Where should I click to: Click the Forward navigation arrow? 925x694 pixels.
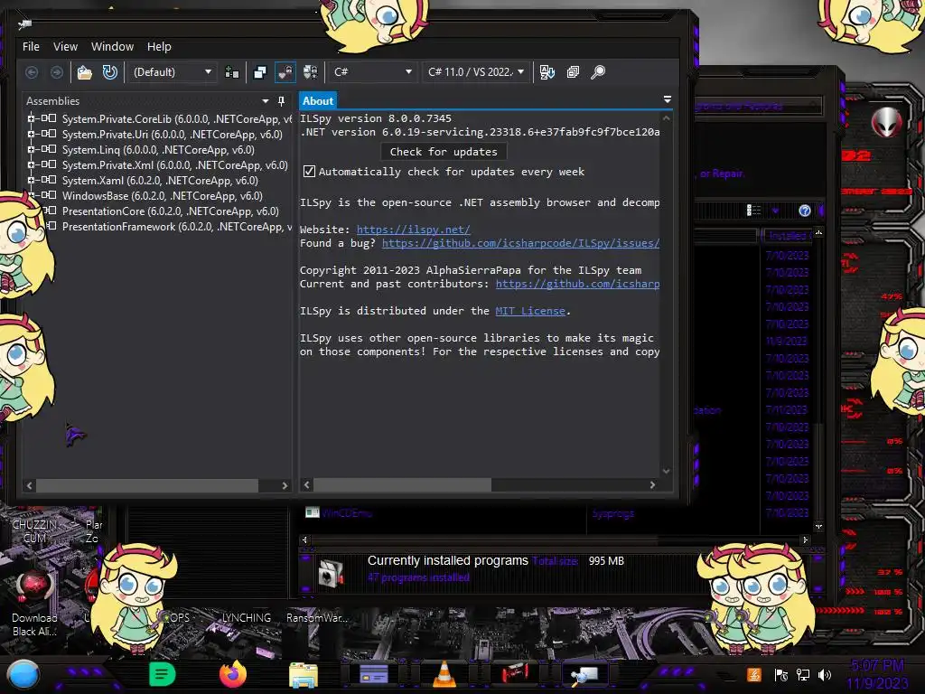[57, 72]
